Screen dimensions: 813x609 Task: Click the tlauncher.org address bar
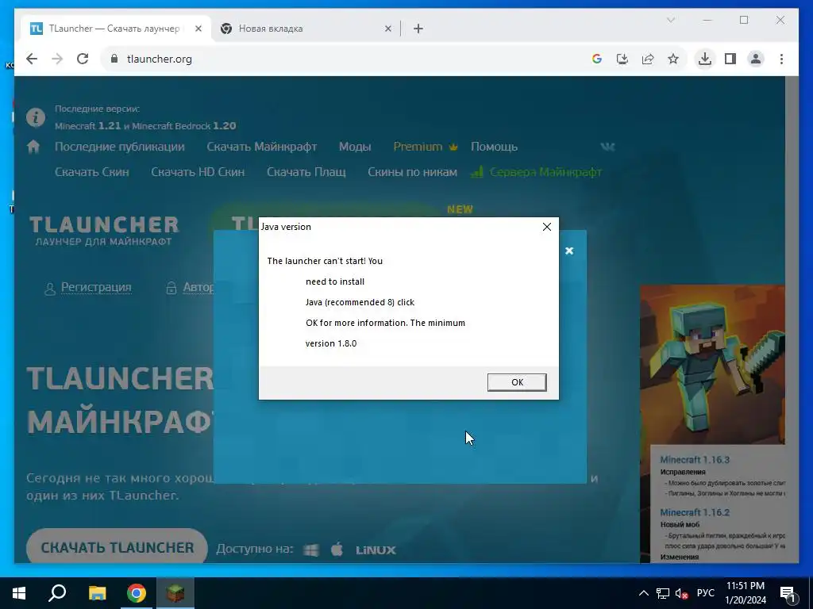(342, 59)
